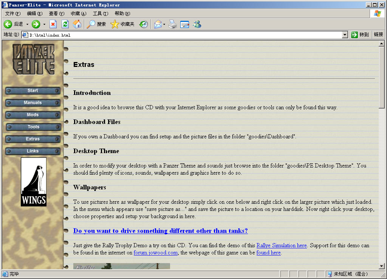The height and width of the screenshot is (279, 387).
Task: Open the forum.jowood.com link
Action: (x=155, y=253)
